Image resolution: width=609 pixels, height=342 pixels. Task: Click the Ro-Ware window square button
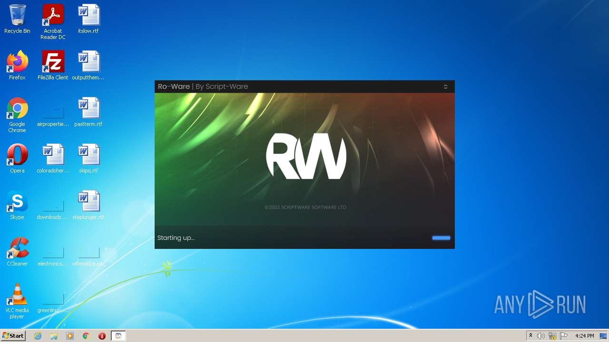[x=446, y=86]
